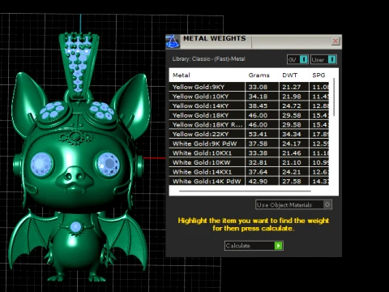Image resolution: width=389 pixels, height=292 pixels.
Task: Select the Yellow Gold:18KY R... row
Action: point(249,125)
